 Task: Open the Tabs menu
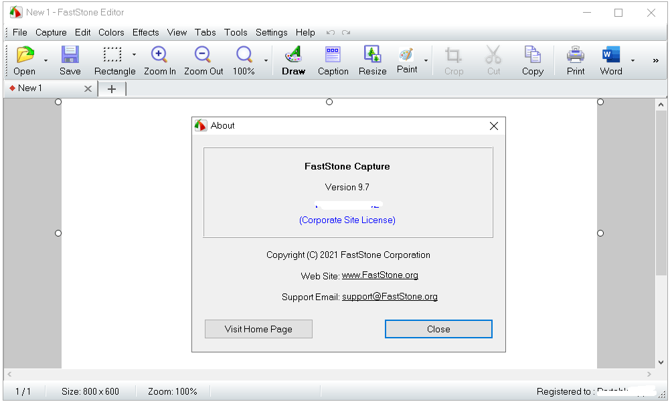(205, 33)
